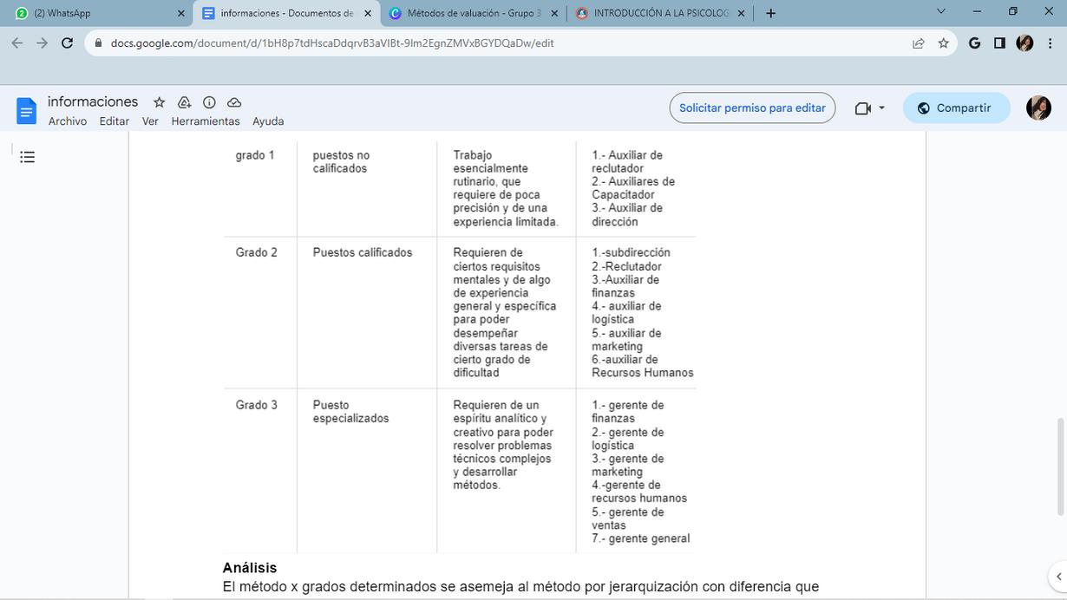Viewport: 1067px width, 600px height.
Task: Switch to INTRODUCCIÓN A LA PSICOLOGÍA tab
Action: [x=659, y=13]
